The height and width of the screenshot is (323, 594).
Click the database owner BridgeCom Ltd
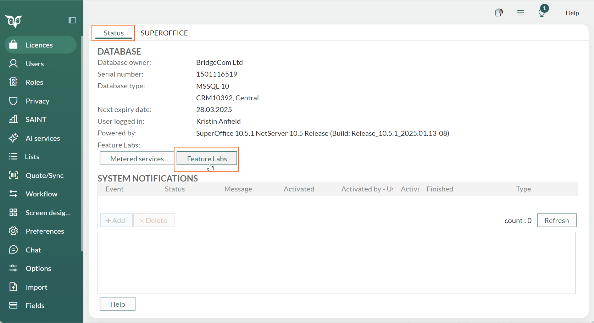pos(220,62)
